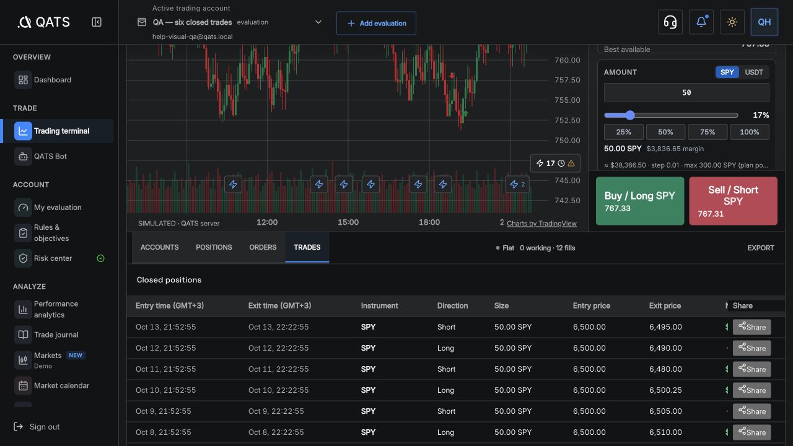793x446 pixels.
Task: Open support headset icon
Action: [x=670, y=22]
